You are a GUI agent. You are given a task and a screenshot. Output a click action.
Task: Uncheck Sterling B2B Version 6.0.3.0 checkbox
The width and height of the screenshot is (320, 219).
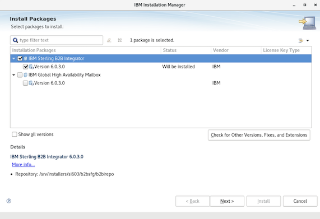26,67
